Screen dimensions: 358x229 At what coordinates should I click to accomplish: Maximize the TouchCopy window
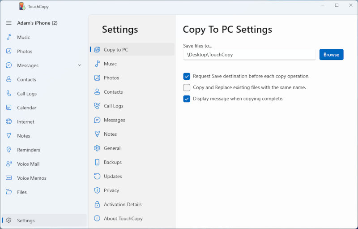337,5
